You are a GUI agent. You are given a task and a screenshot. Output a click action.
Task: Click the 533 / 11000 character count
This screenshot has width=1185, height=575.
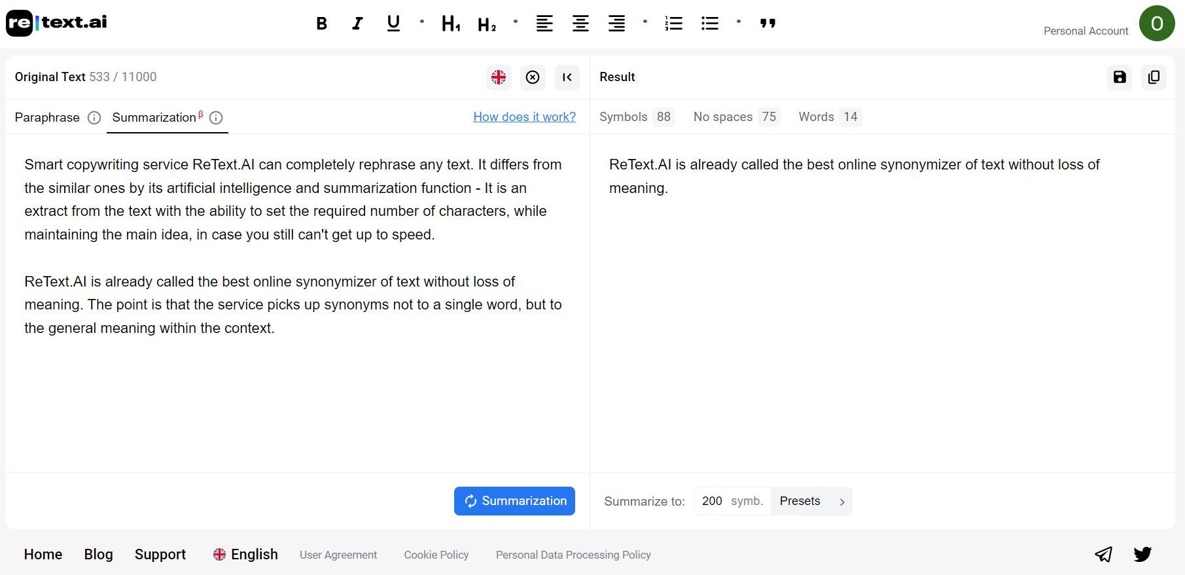123,77
